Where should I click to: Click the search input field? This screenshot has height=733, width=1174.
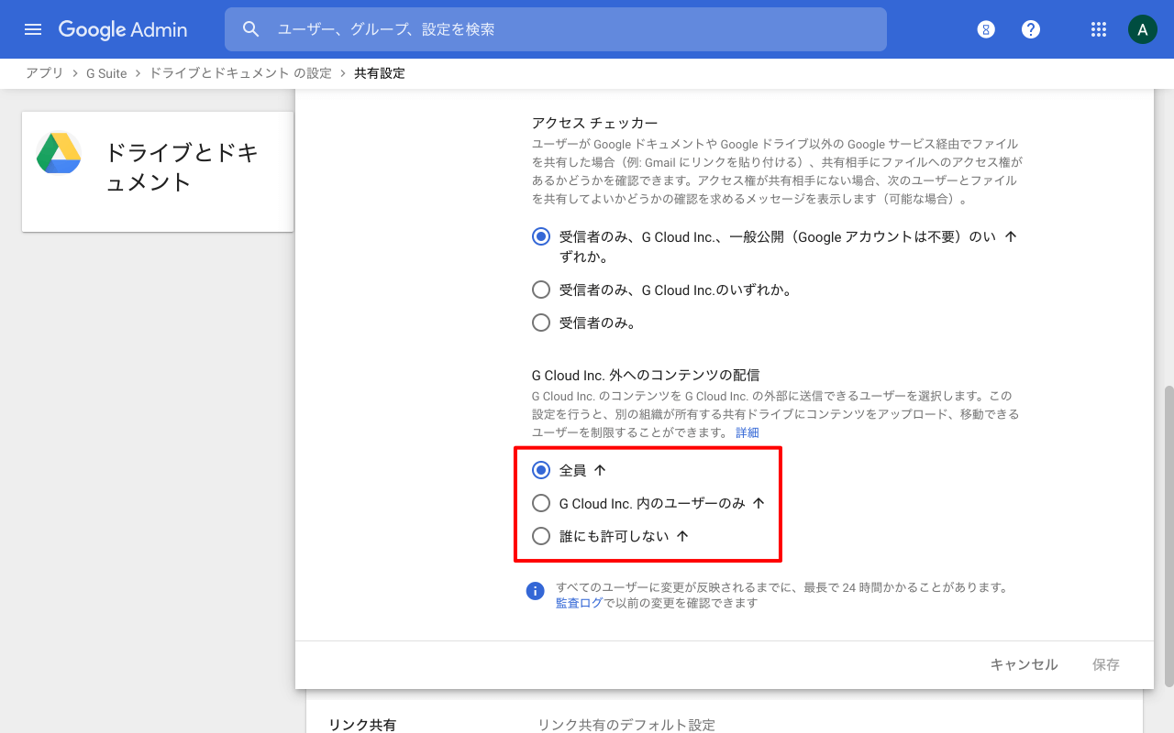[x=569, y=29]
